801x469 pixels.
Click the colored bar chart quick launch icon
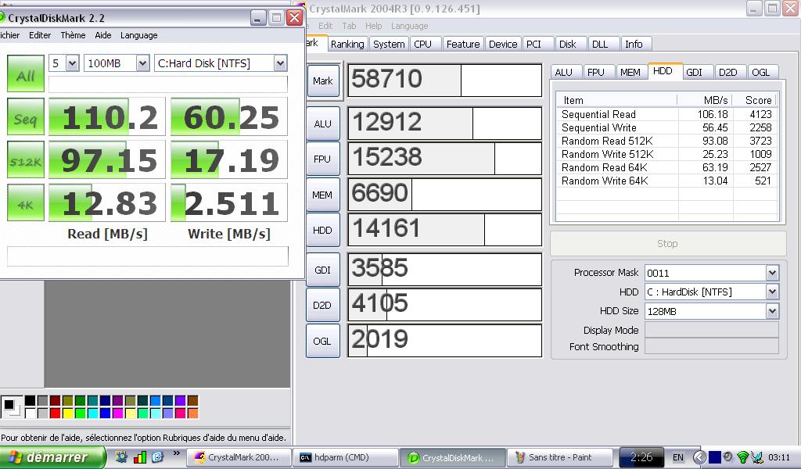click(139, 456)
